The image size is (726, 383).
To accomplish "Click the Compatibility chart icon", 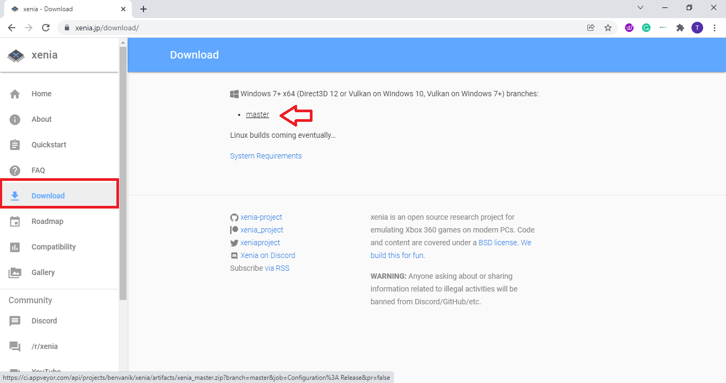I will (15, 247).
